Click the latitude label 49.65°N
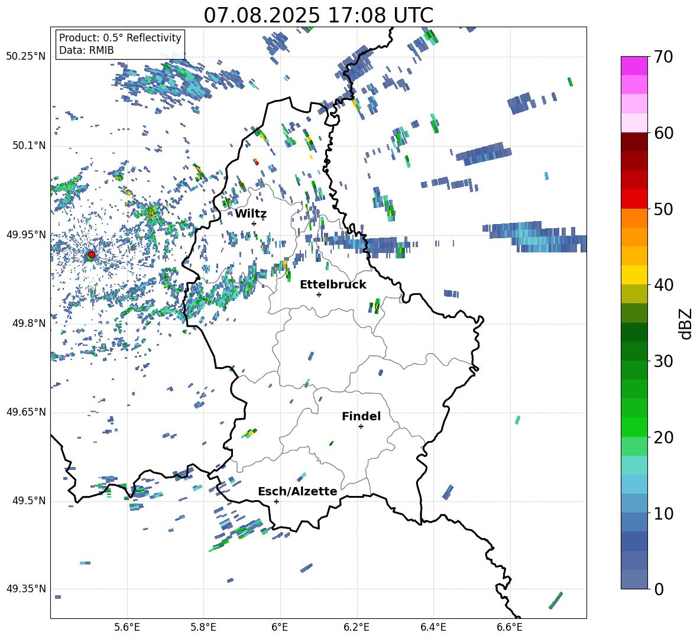This screenshot has height=639, width=700. (x=26, y=412)
